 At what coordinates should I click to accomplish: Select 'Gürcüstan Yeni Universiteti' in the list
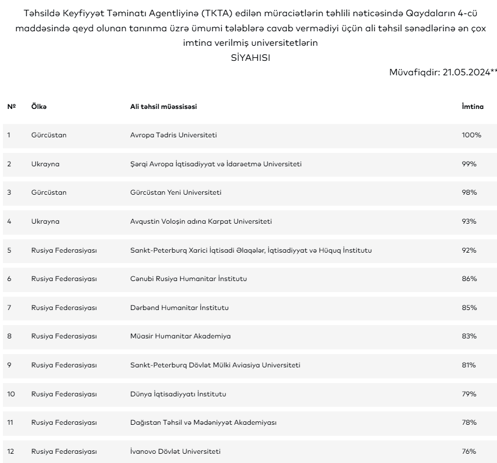pos(176,192)
